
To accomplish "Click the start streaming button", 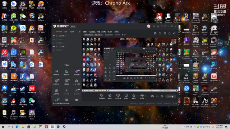I will click(171, 96).
